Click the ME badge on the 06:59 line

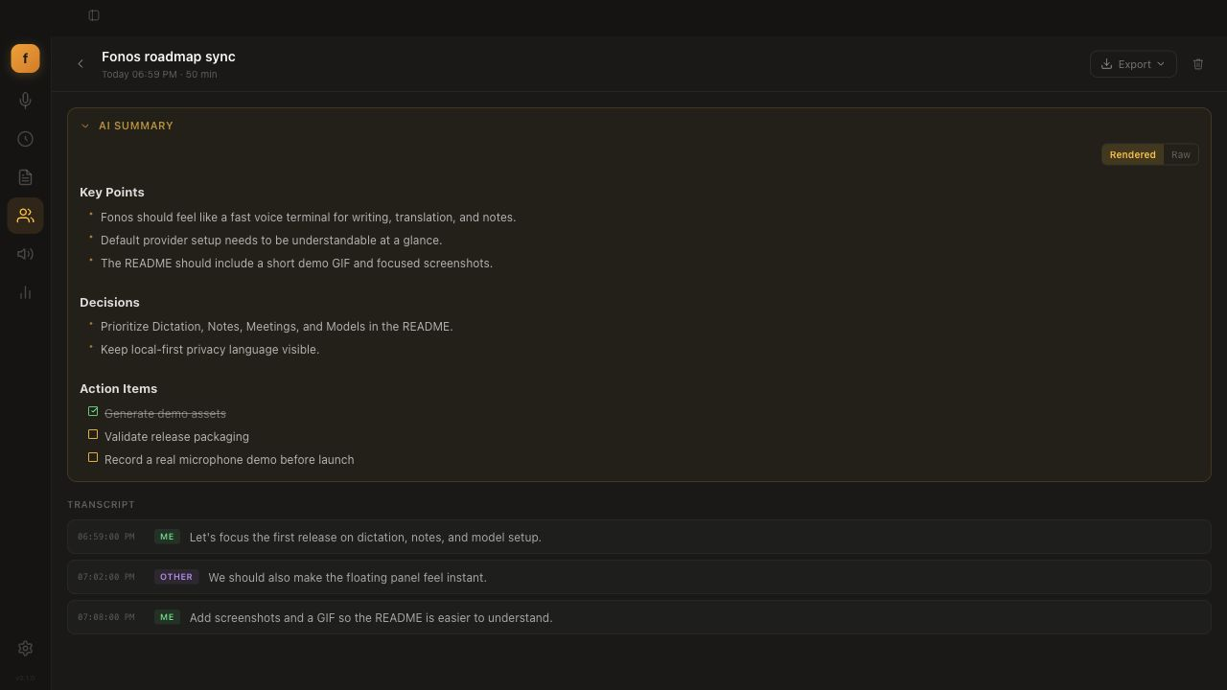[167, 537]
